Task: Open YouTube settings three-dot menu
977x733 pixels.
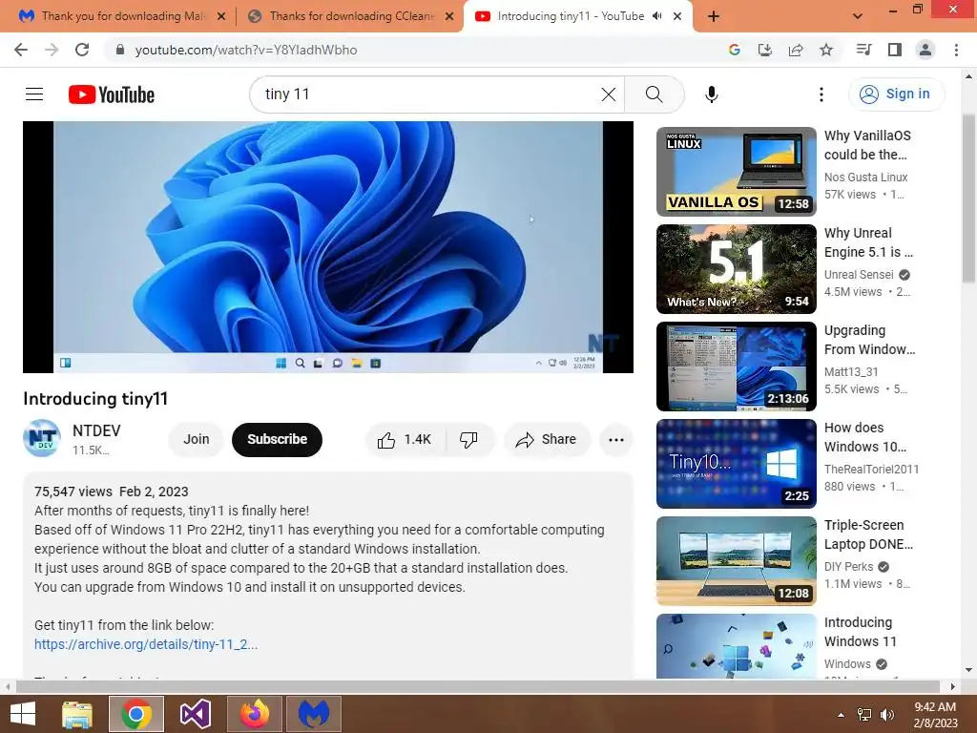Action: [821, 94]
